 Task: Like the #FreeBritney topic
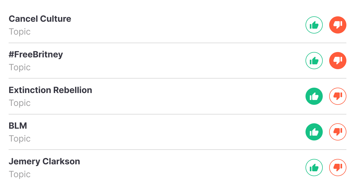(314, 61)
